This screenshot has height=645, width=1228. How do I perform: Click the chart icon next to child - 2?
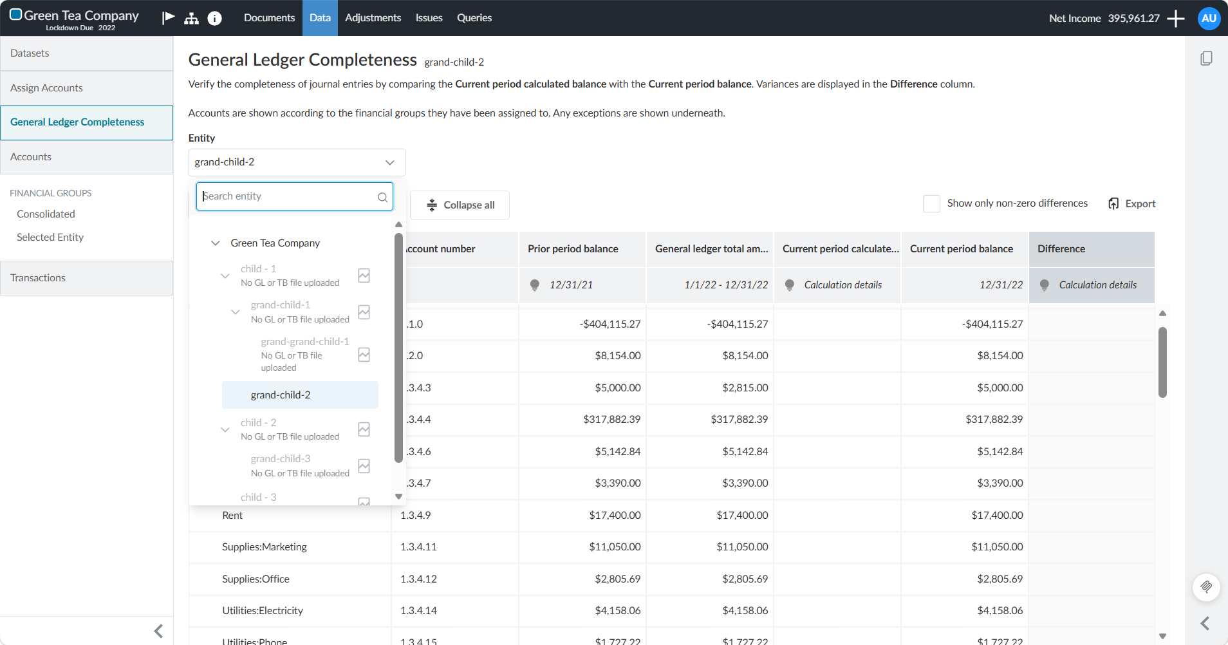click(364, 429)
